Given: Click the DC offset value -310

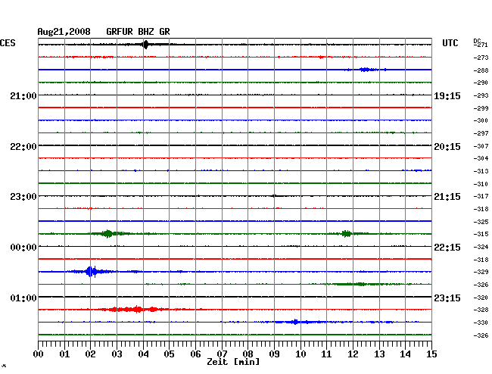Looking at the screenshot, I should tap(481, 184).
